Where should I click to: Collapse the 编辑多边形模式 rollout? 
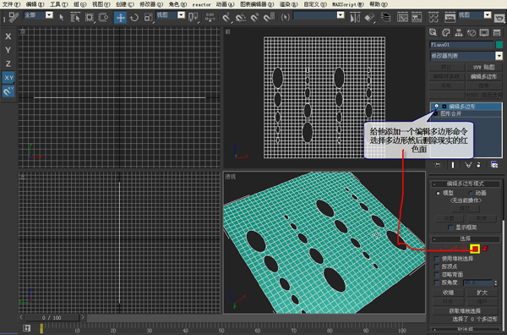coord(466,184)
